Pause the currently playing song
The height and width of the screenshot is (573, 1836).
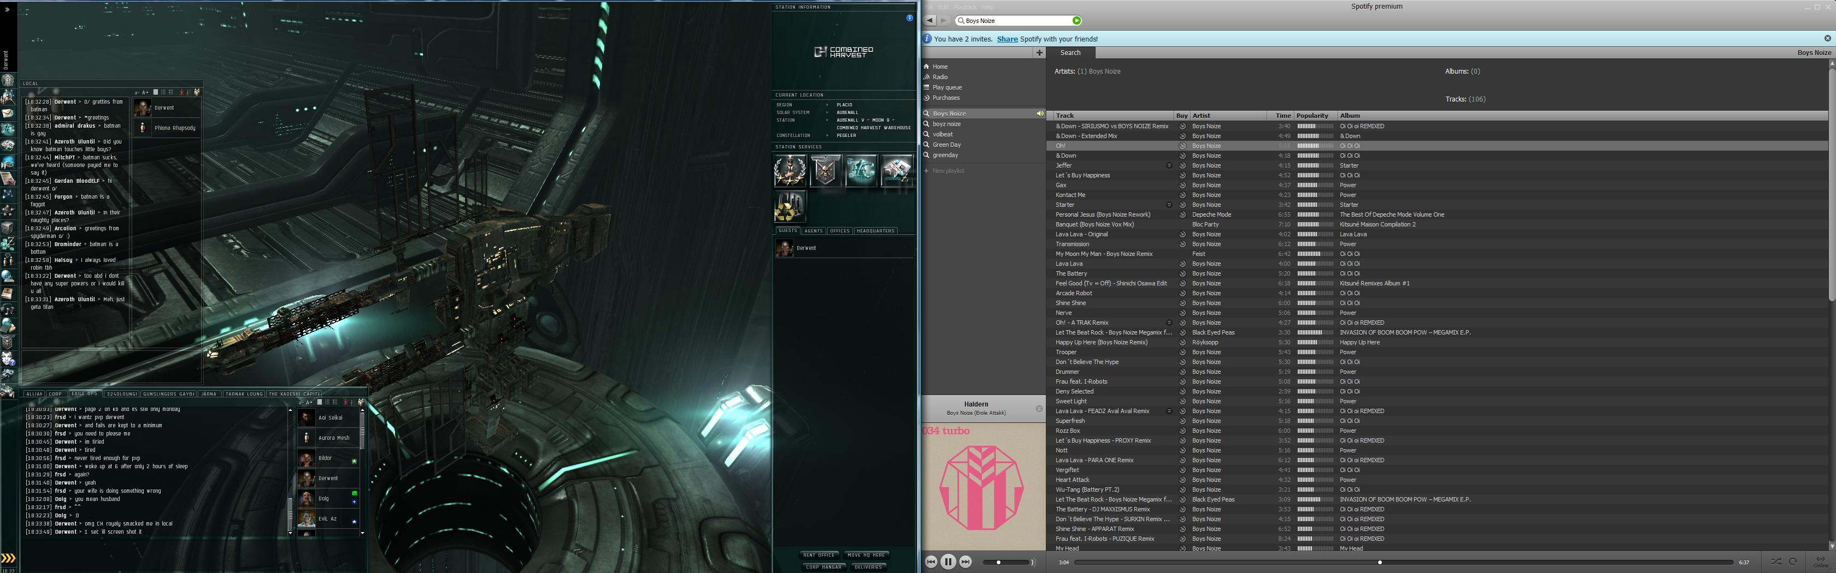pos(948,562)
